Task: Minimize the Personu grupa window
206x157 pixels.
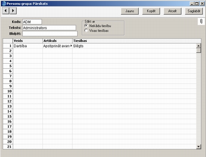Action: pos(192,3)
